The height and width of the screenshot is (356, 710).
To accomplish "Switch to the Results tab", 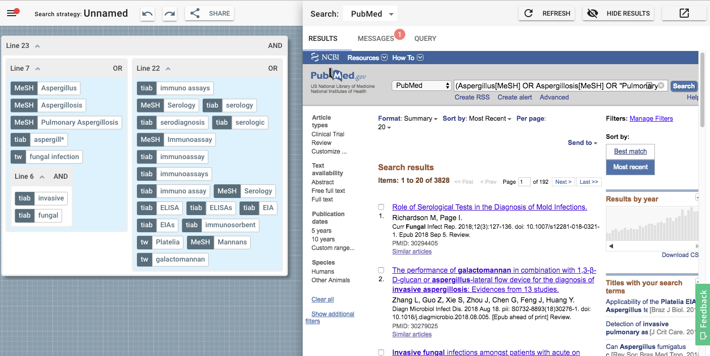I will [x=323, y=38].
